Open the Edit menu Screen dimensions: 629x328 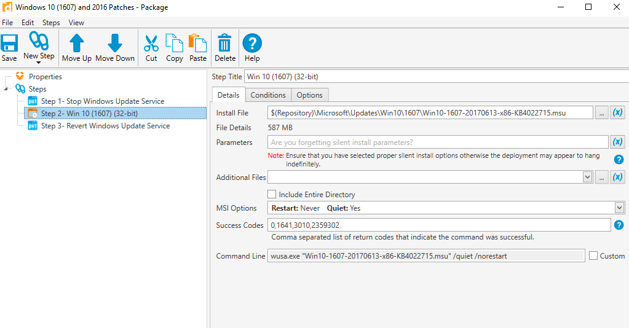(x=28, y=23)
